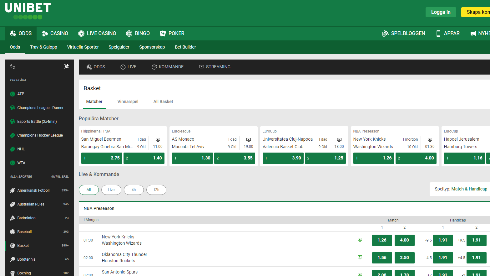Open the Bet Builder link

(185, 47)
